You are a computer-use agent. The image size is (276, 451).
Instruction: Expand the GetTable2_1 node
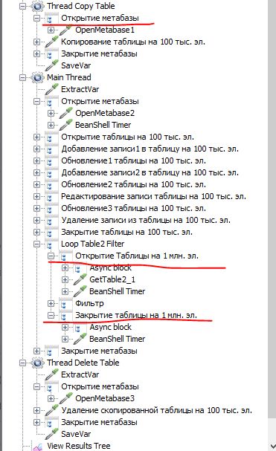[x=65, y=279]
